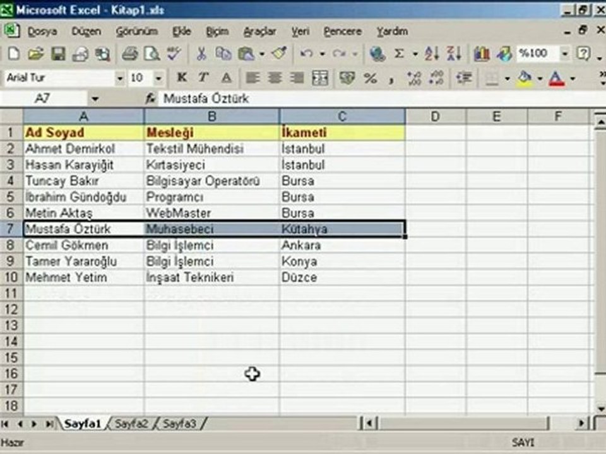Expand the Name Box dropdown arrow

coord(95,99)
